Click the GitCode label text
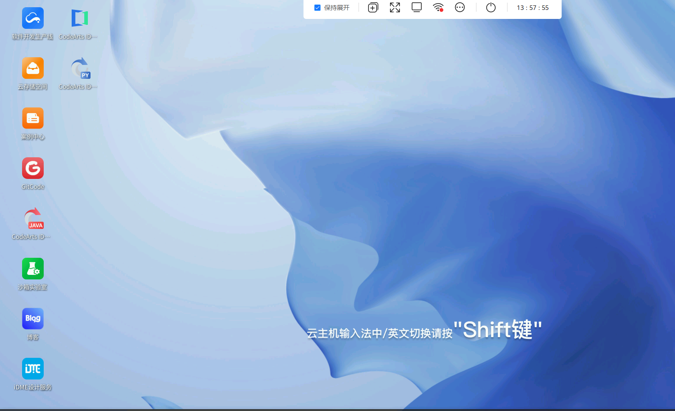Image resolution: width=675 pixels, height=411 pixels. click(x=32, y=187)
